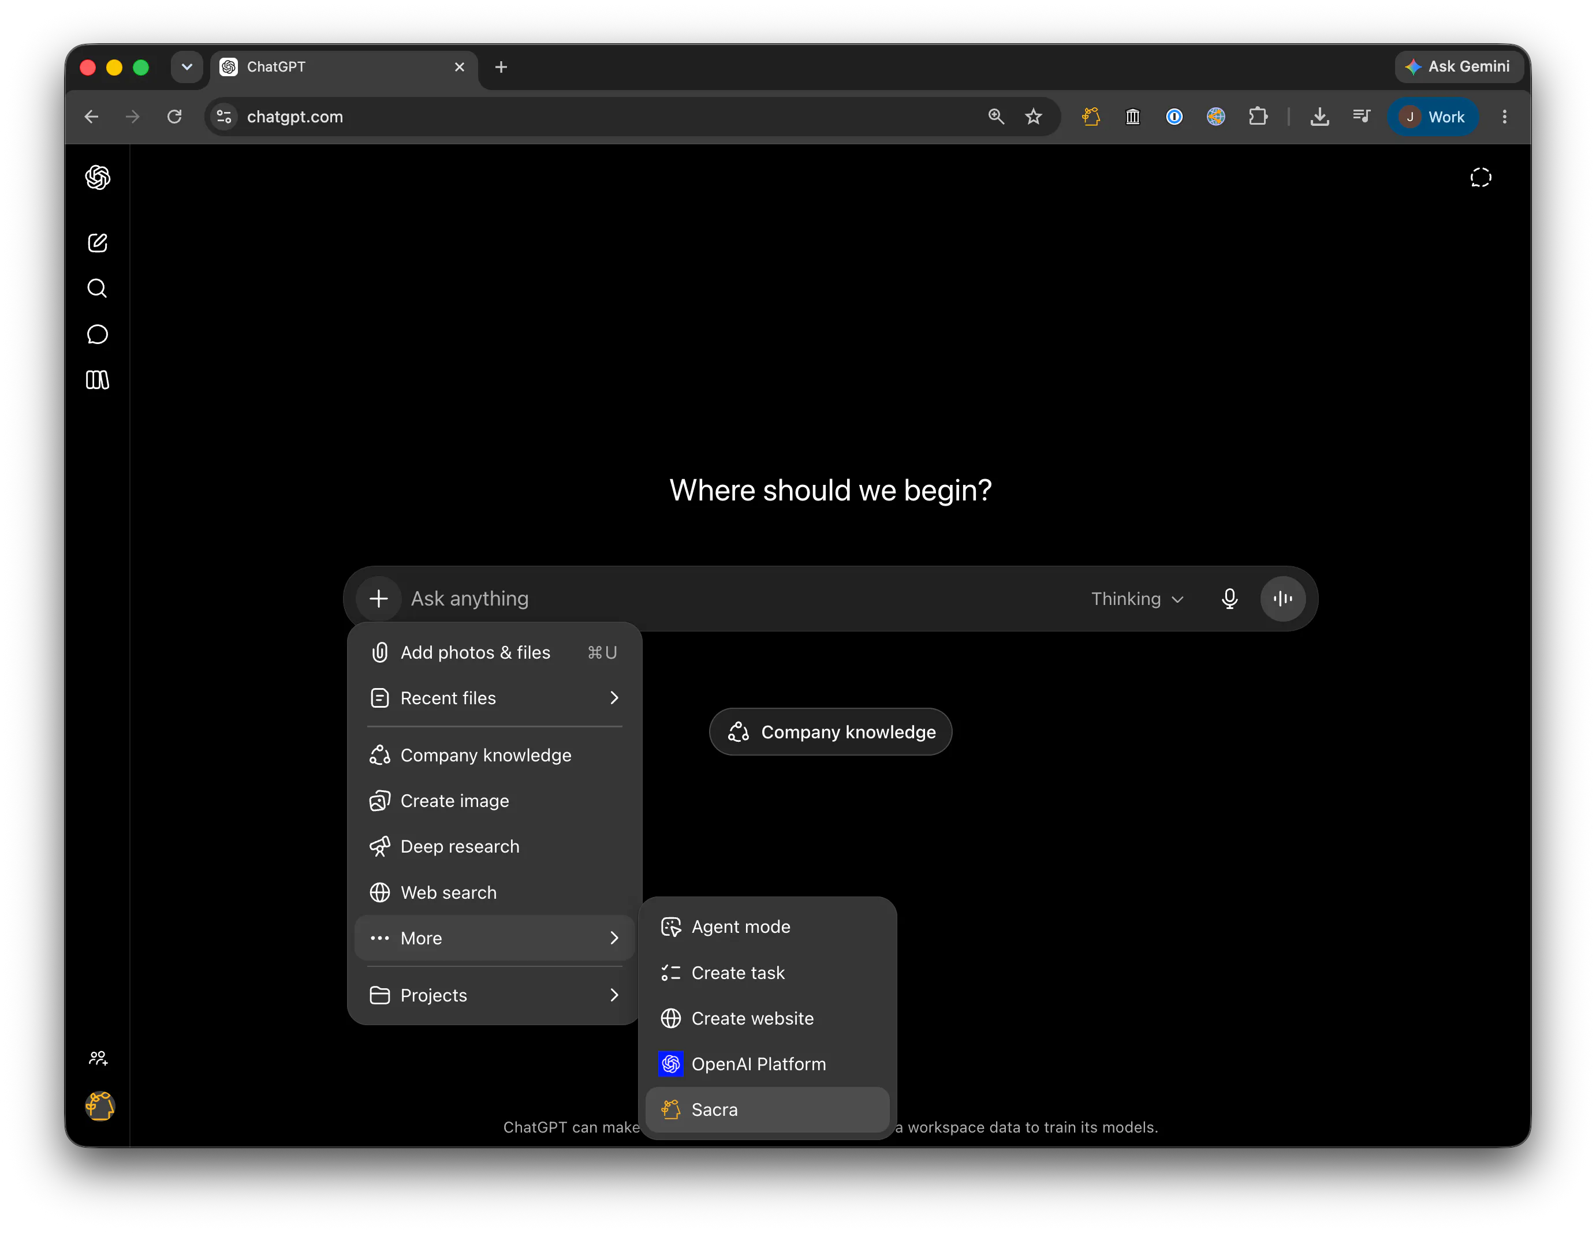This screenshot has width=1596, height=1233.
Task: Open the Chrome three-dot menu
Action: [x=1505, y=117]
